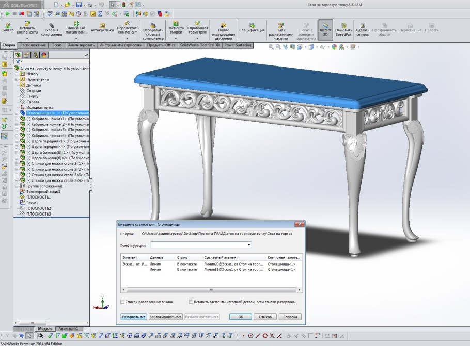Image resolution: width=470 pixels, height=346 pixels.
Task: Click Вид с разнесенными частями icon
Action: pos(281,25)
